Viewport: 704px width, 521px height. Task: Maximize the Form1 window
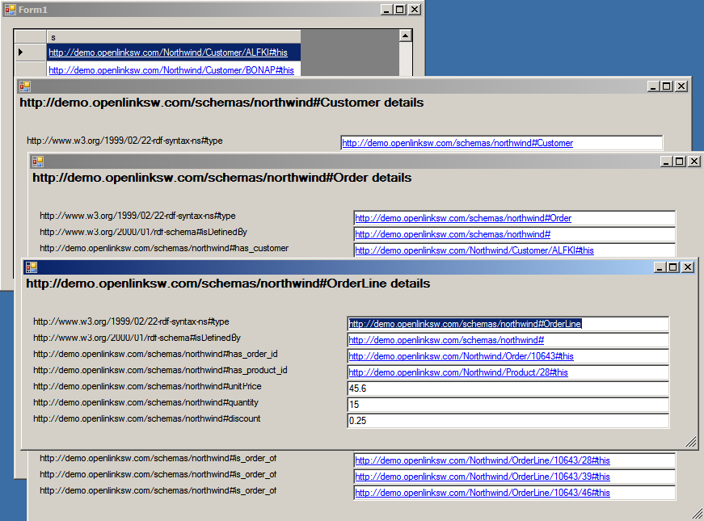pyautogui.click(x=400, y=10)
